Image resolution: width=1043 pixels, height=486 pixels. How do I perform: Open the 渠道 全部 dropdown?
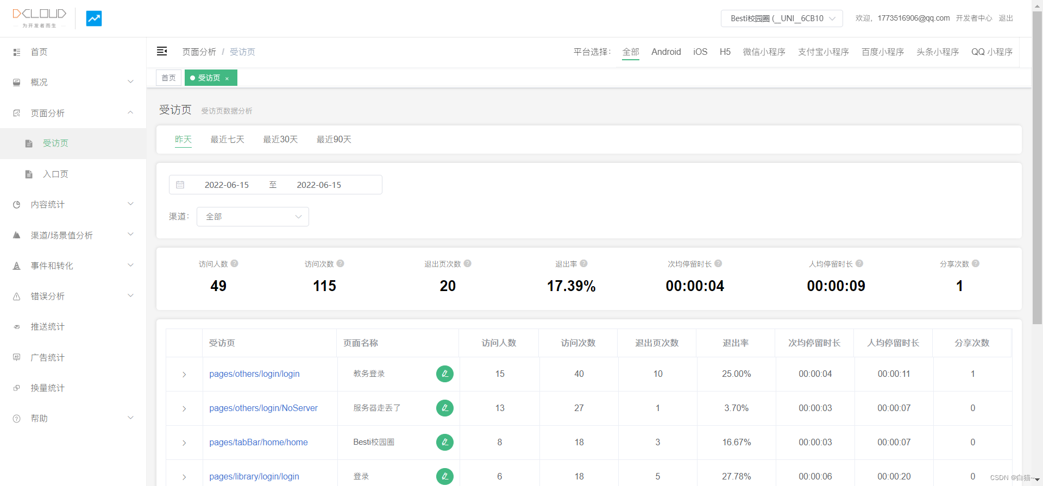coord(253,217)
